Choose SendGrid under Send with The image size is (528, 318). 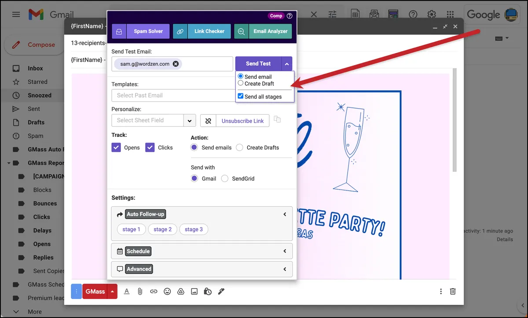225,179
